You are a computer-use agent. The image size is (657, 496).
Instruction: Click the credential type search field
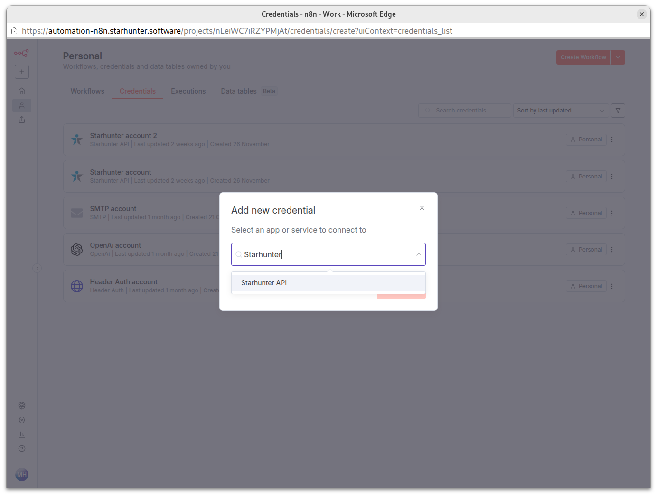coord(328,254)
